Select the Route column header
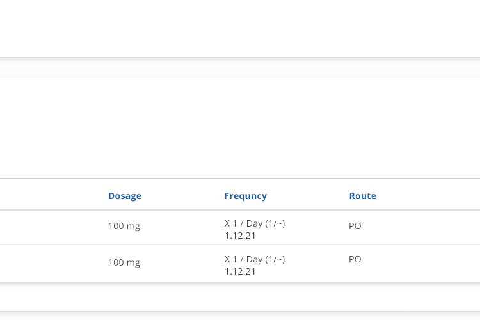 362,196
